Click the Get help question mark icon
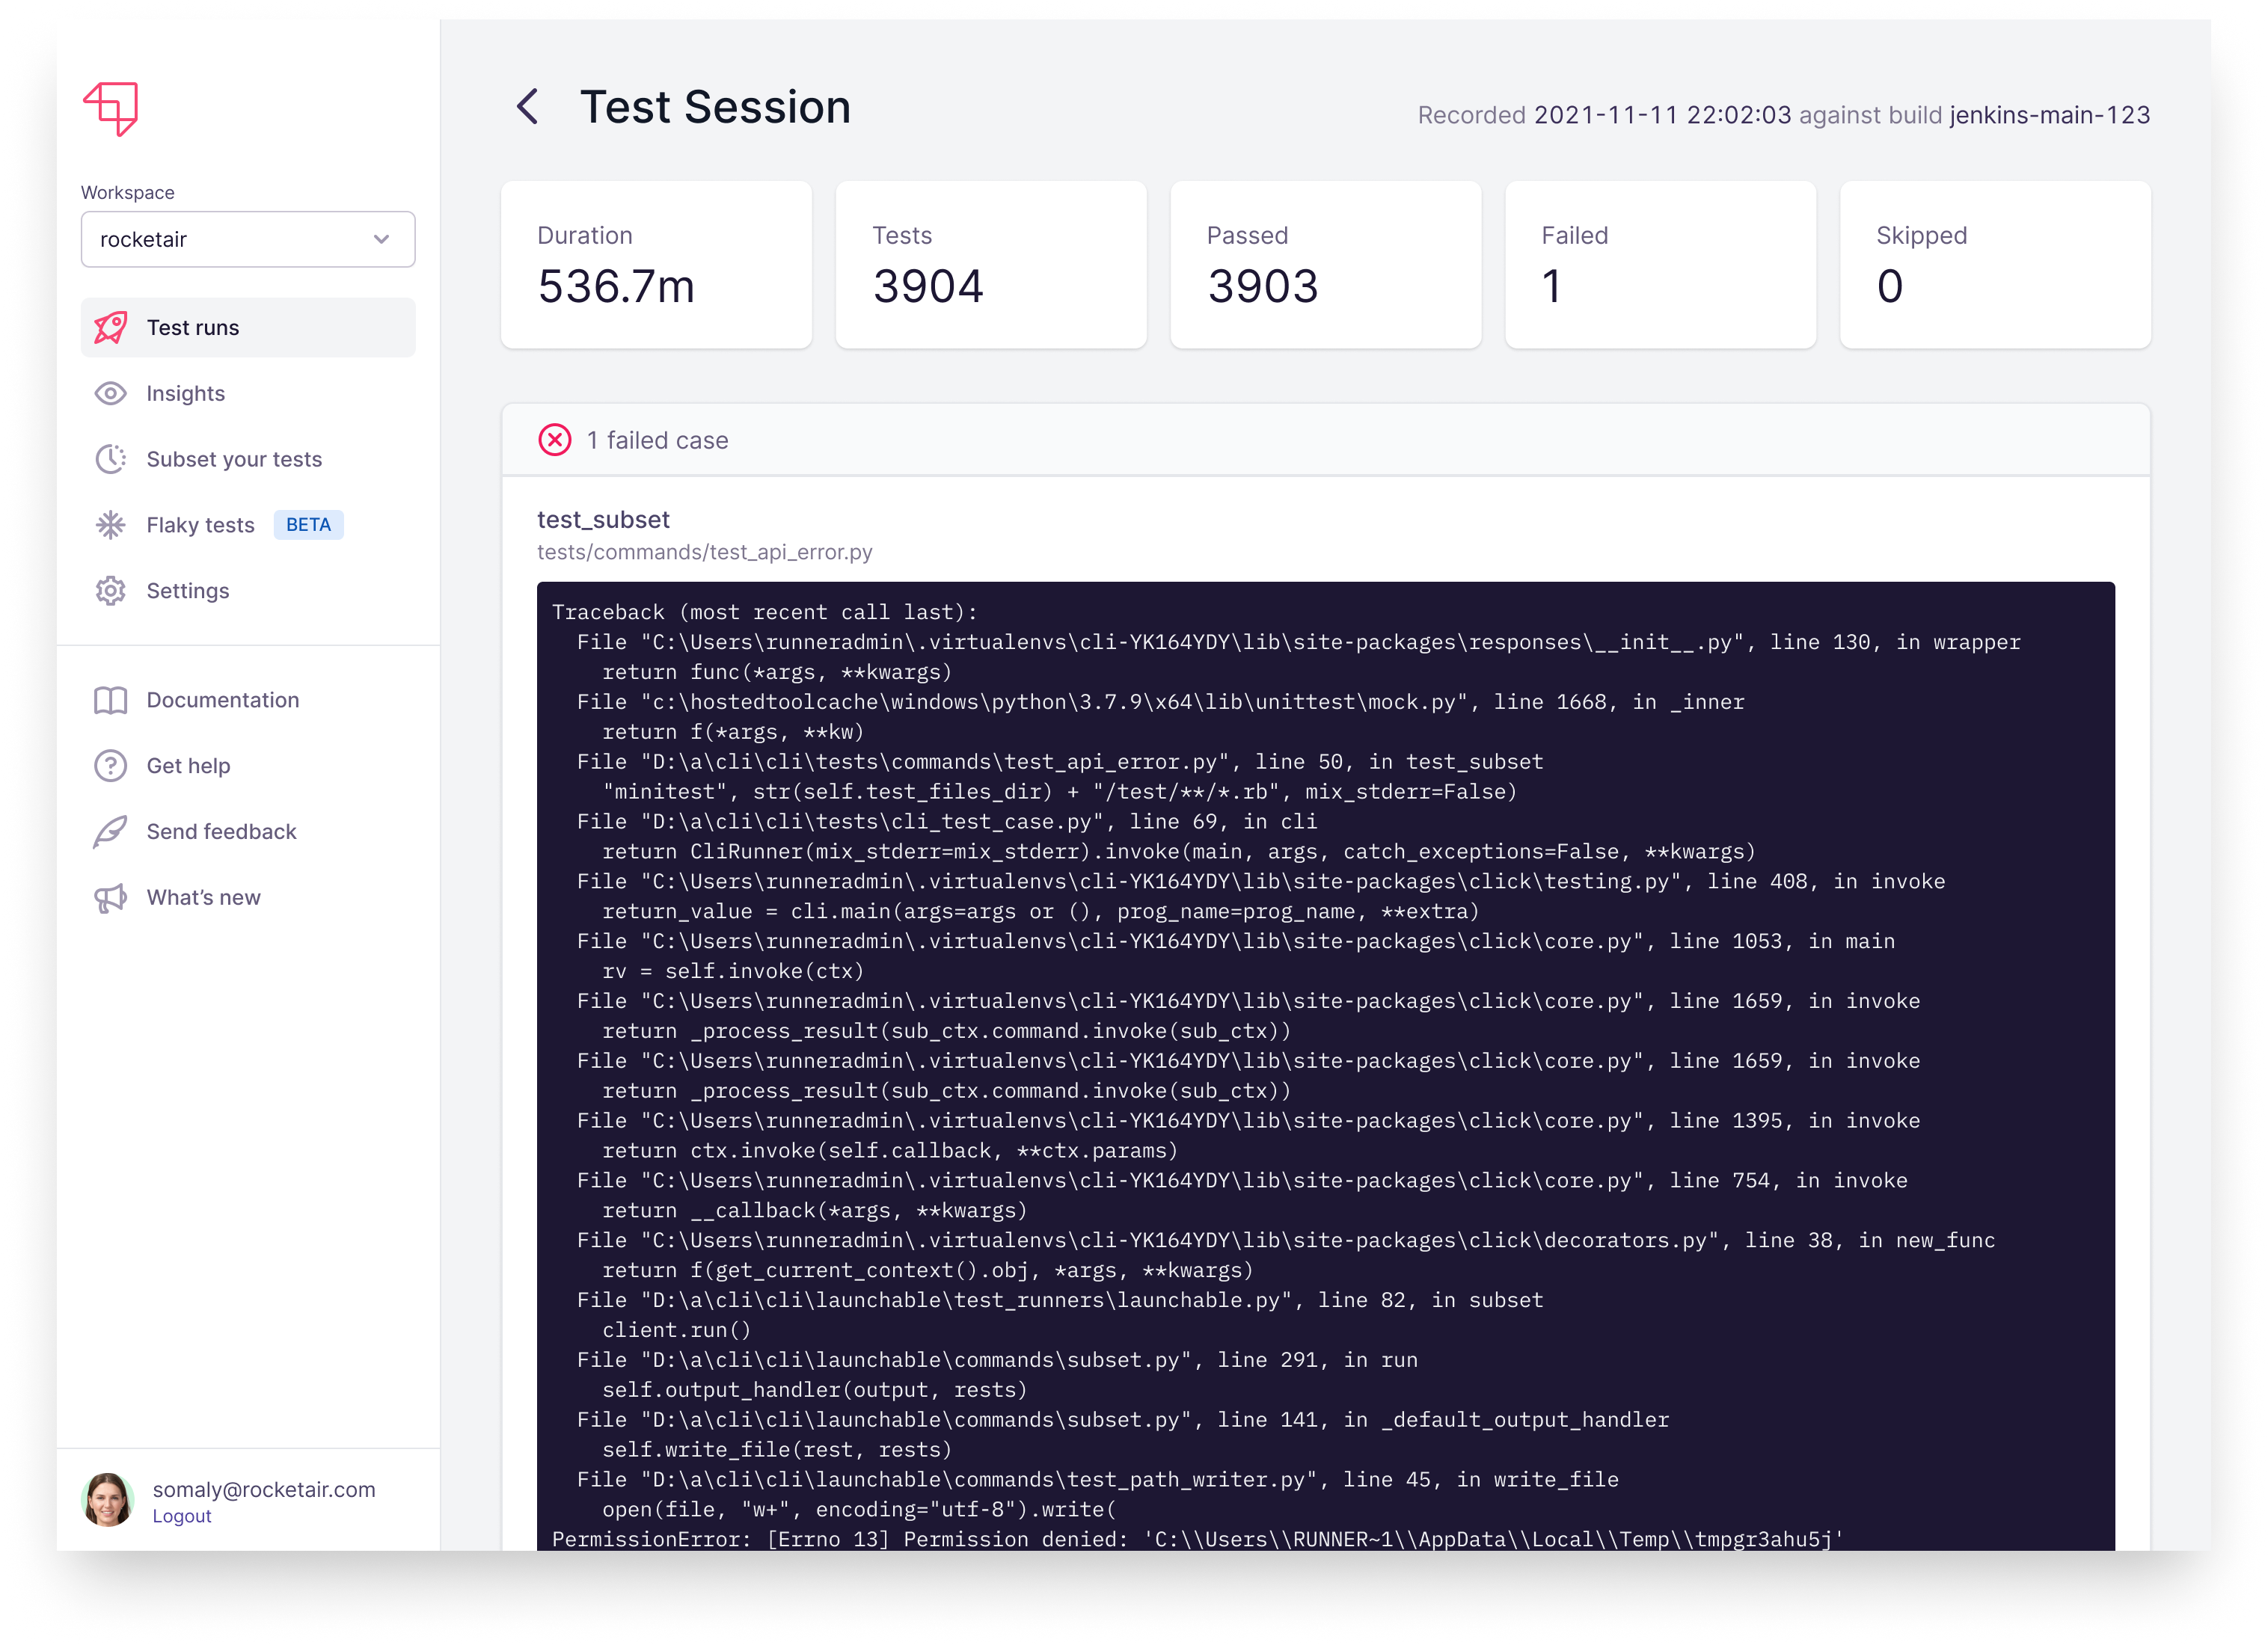Image resolution: width=2268 pixels, height=1645 pixels. pyautogui.click(x=110, y=766)
